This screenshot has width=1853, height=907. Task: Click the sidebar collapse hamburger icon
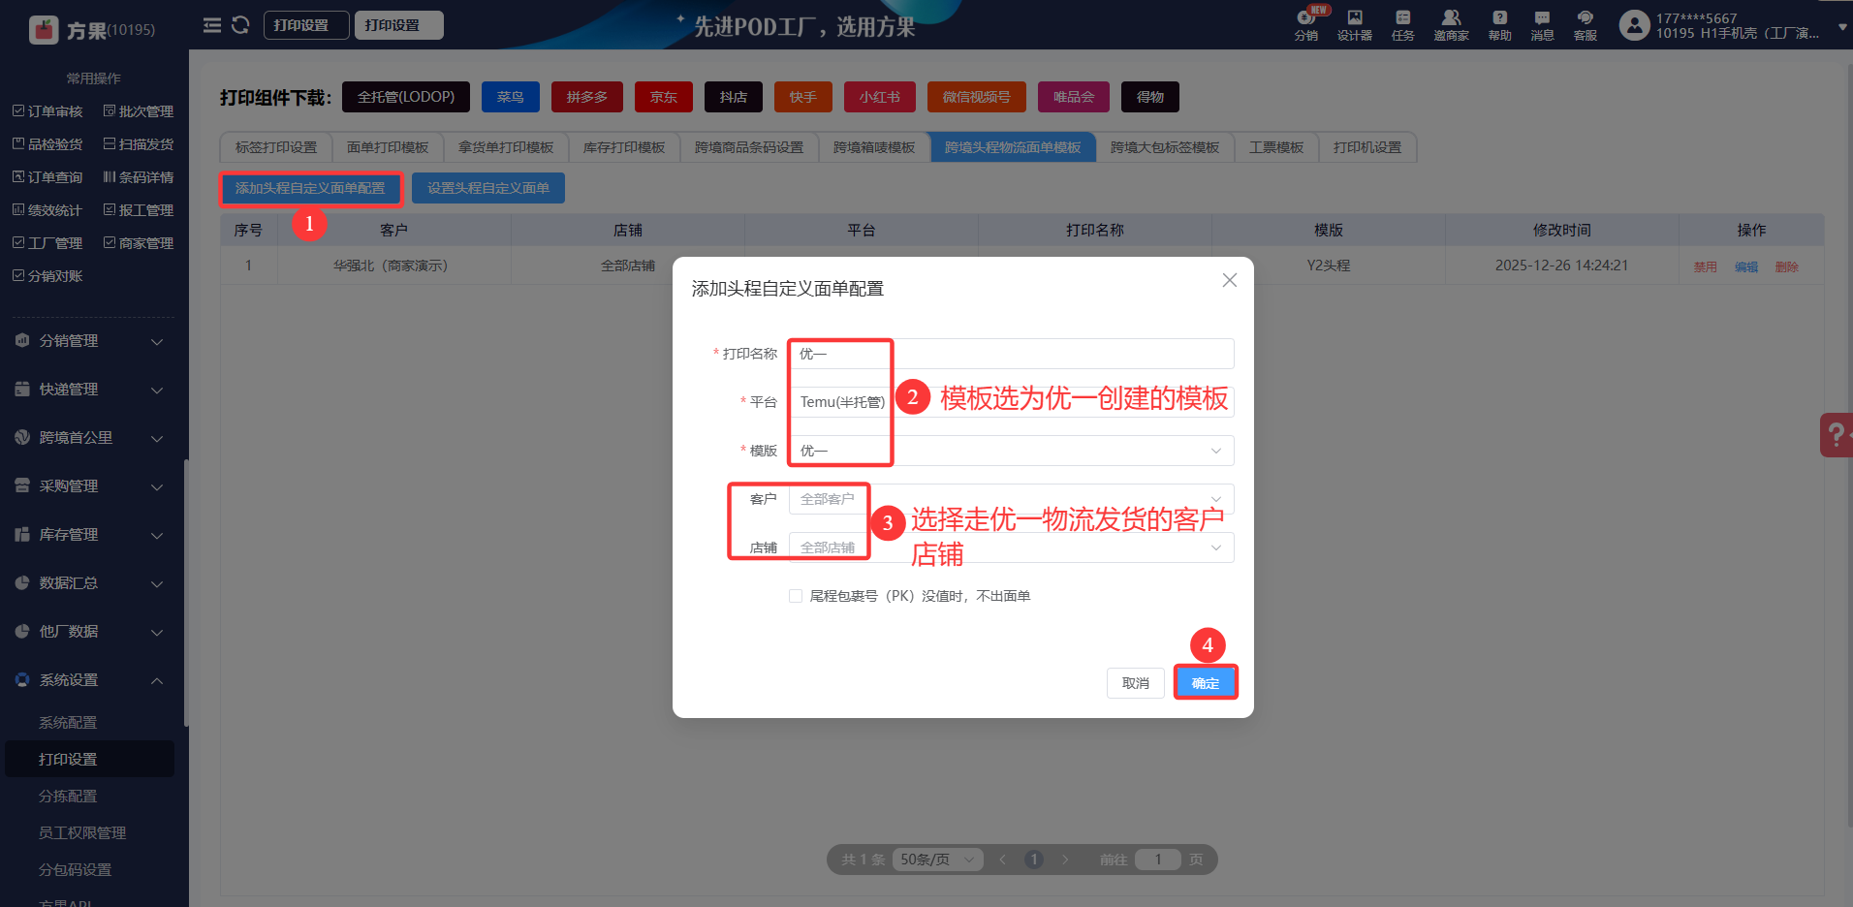pyautogui.click(x=211, y=25)
